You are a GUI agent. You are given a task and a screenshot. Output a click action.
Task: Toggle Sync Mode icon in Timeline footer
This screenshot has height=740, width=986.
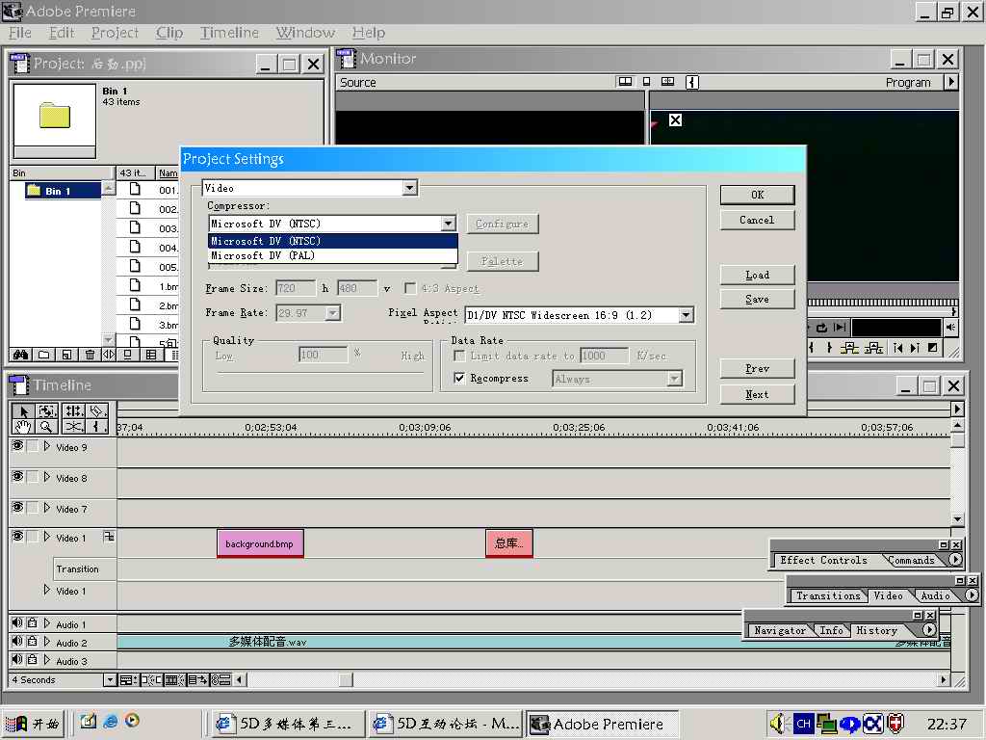[221, 679]
